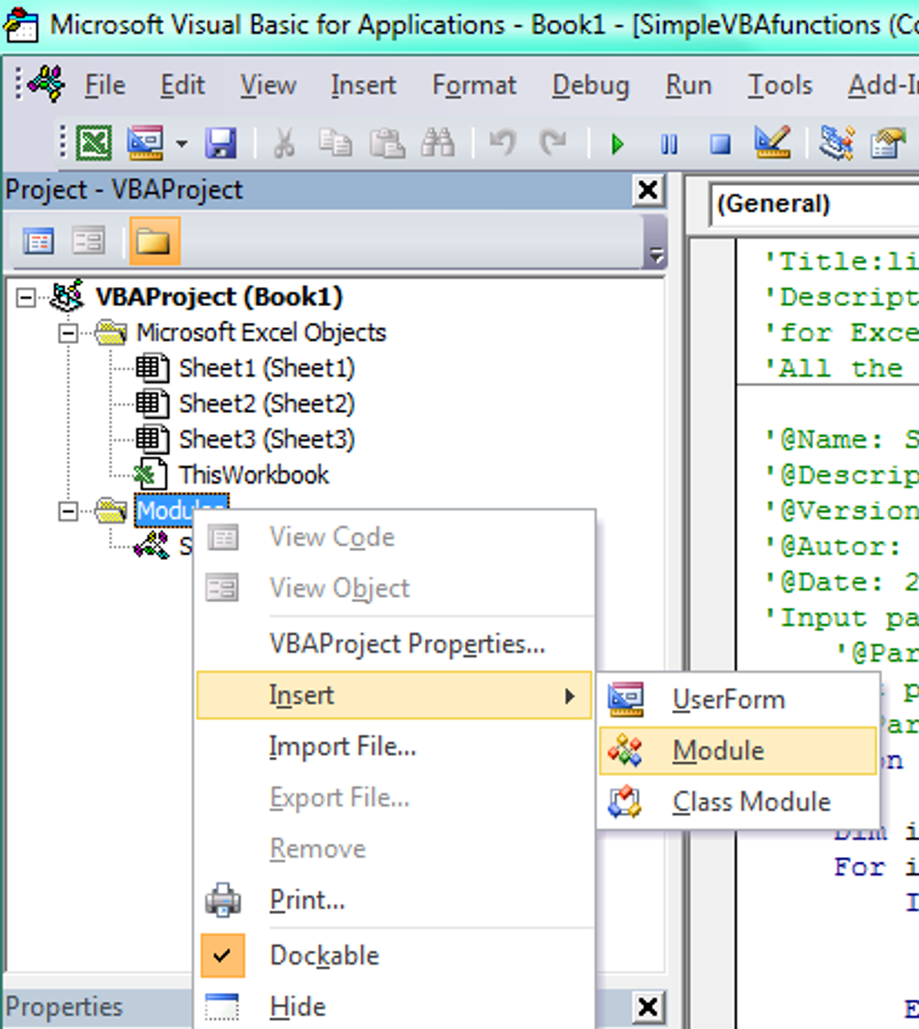Click the Reset toolbar icon
The width and height of the screenshot is (919, 1029).
click(720, 143)
